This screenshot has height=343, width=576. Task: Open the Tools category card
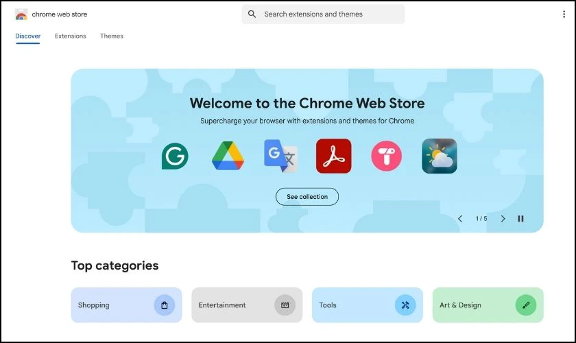click(x=368, y=305)
